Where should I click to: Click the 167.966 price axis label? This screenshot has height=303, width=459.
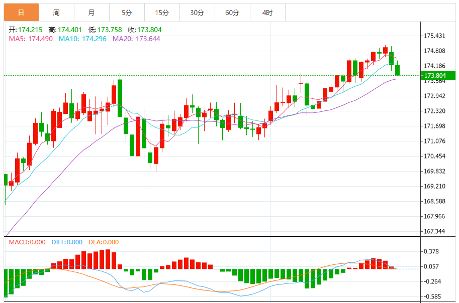tap(435, 216)
